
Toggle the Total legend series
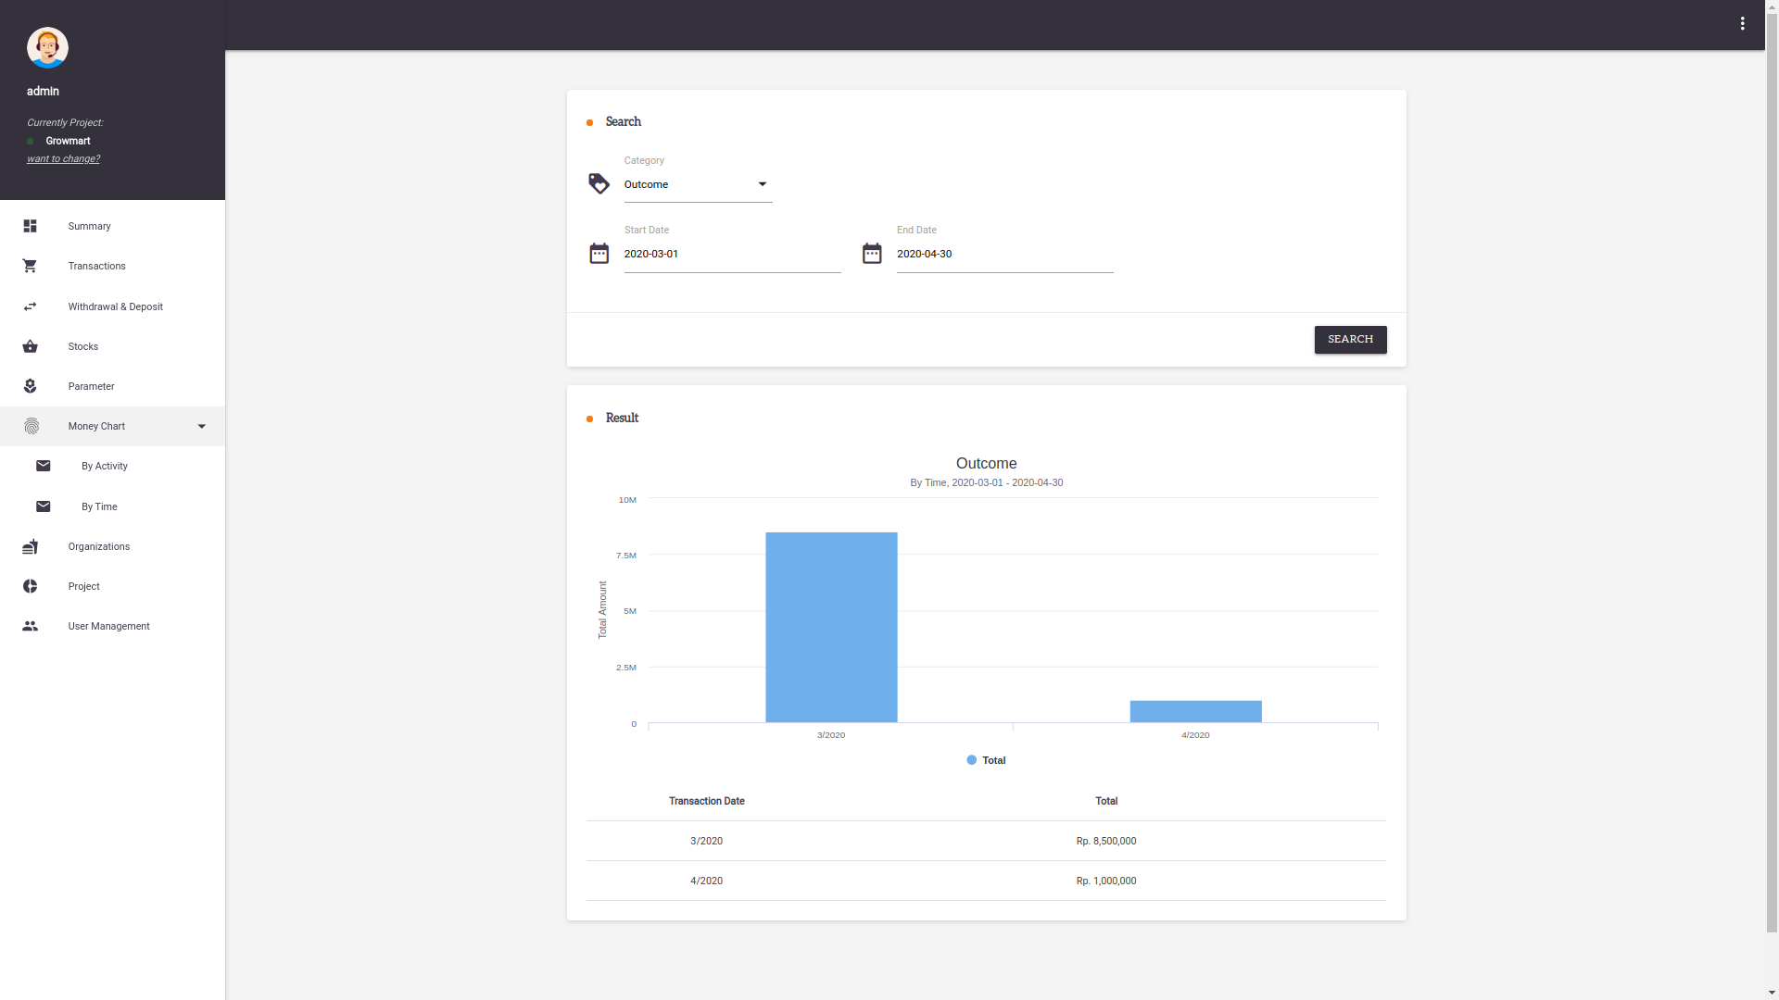(986, 760)
